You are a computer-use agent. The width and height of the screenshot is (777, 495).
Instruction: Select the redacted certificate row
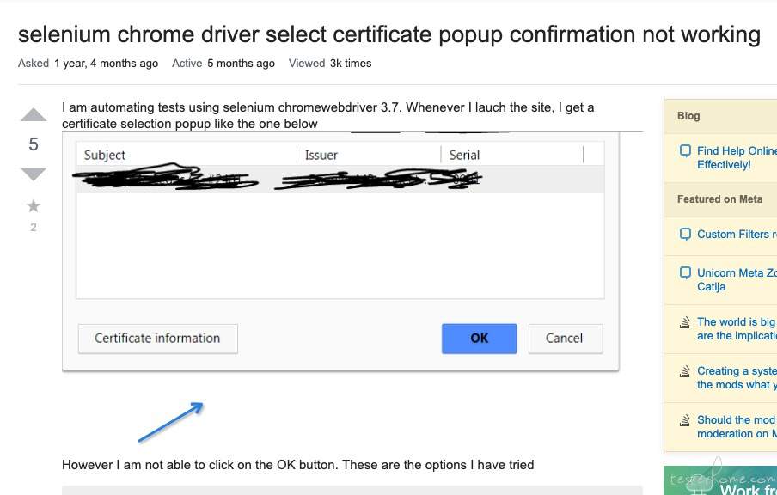(340, 180)
